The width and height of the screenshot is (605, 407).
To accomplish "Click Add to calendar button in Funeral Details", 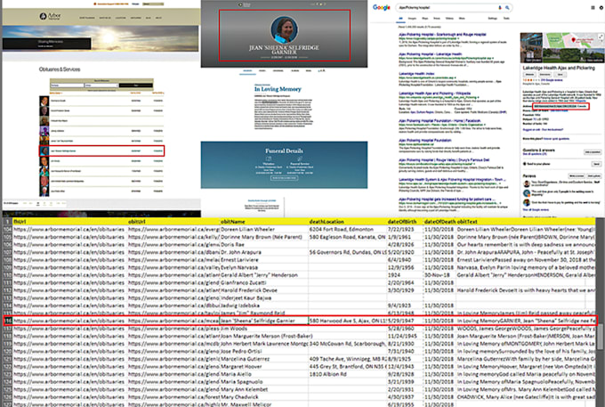I will pyautogui.click(x=285, y=178).
